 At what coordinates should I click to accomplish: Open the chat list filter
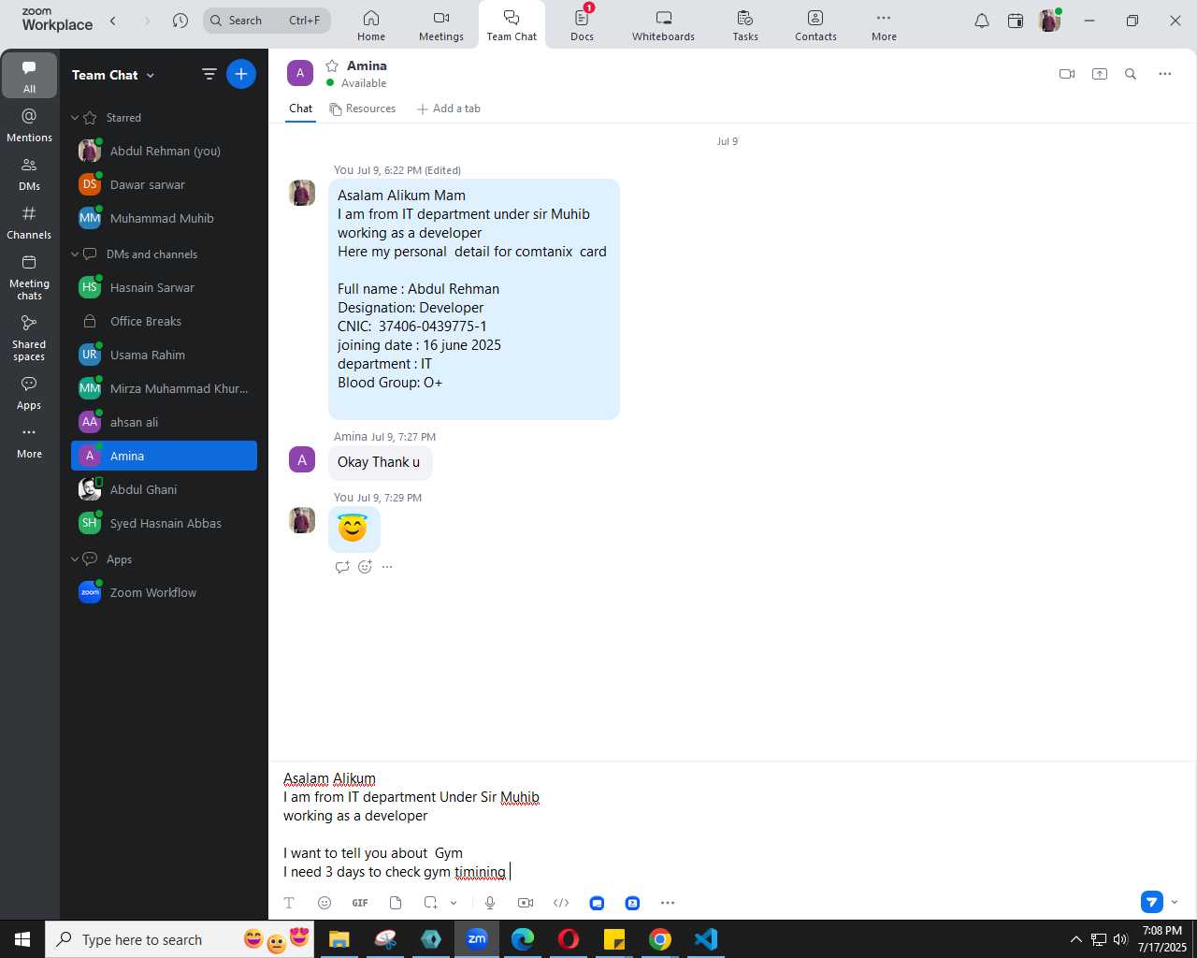click(209, 74)
